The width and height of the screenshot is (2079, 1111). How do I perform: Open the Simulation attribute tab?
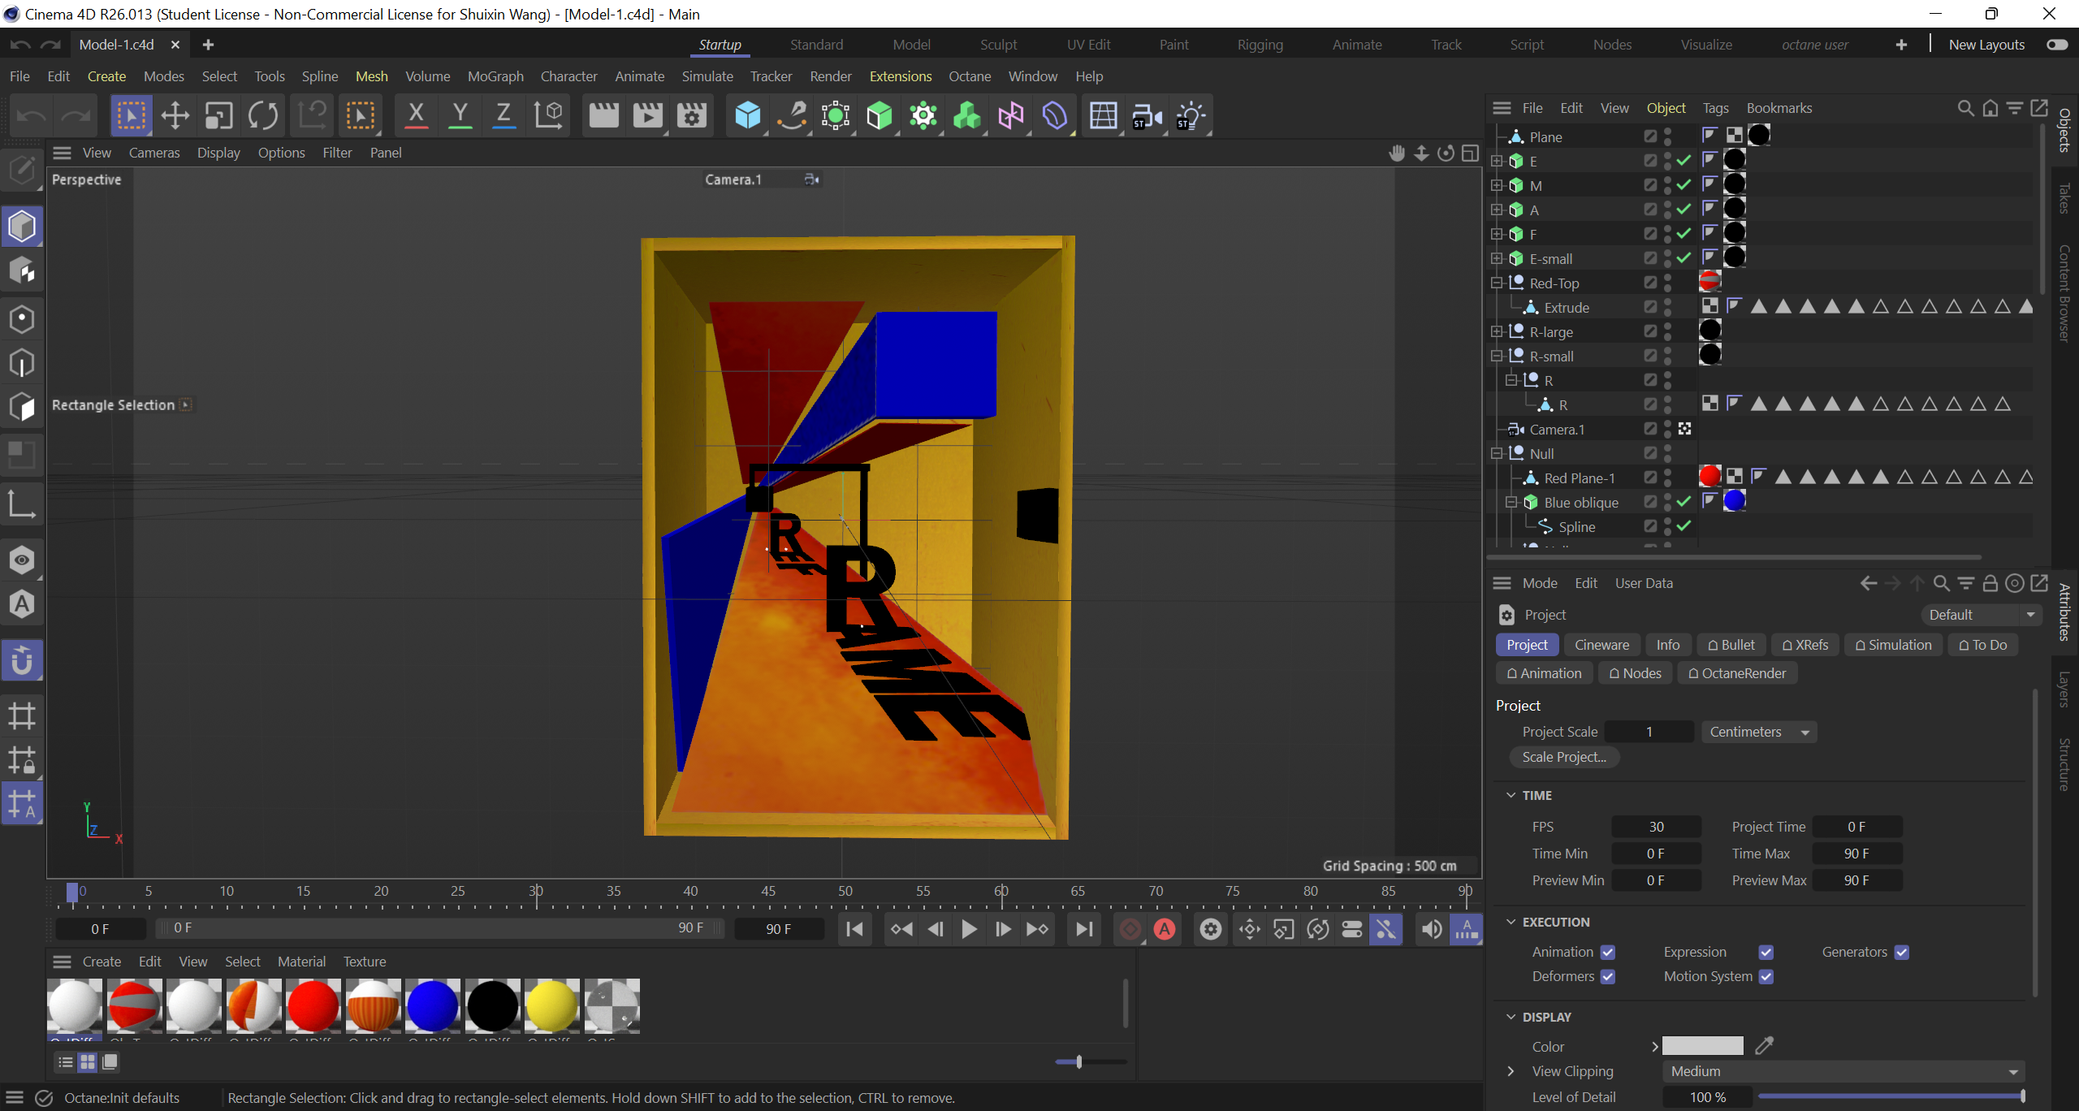coord(1893,645)
